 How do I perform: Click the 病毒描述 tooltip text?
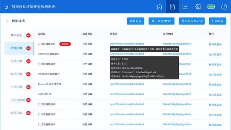pyautogui.click(x=144, y=49)
